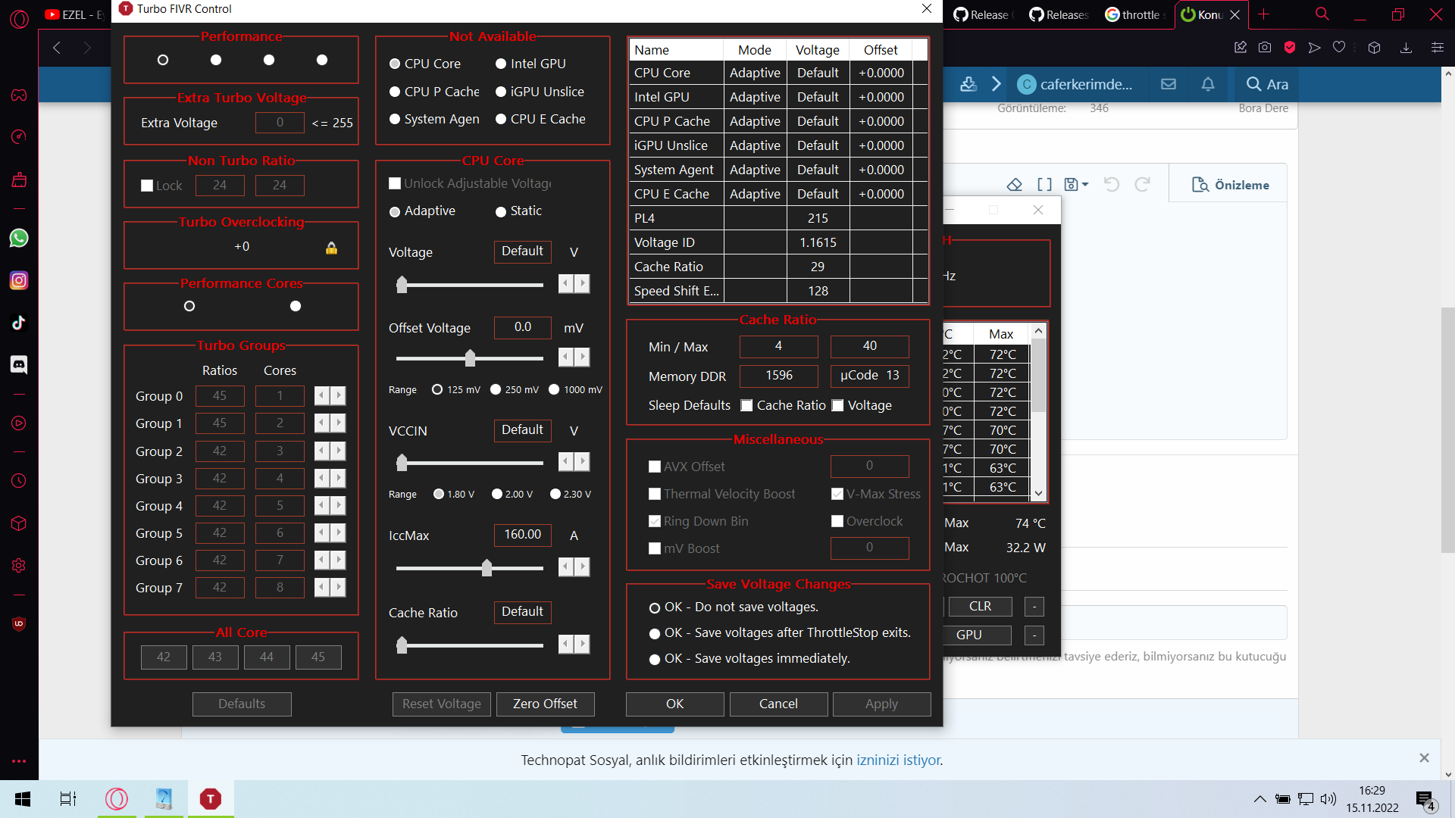The height and width of the screenshot is (818, 1455).
Task: Select the 250 mV range option
Action: (496, 389)
